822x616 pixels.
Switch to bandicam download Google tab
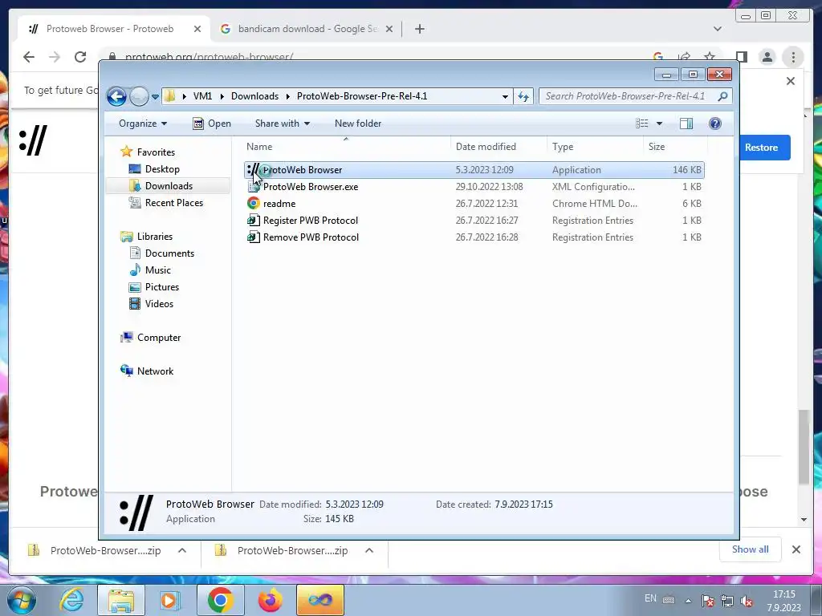coord(307,29)
